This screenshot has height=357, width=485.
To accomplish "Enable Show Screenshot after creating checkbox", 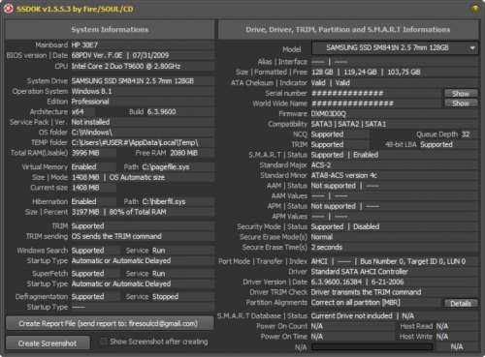I will point(104,342).
